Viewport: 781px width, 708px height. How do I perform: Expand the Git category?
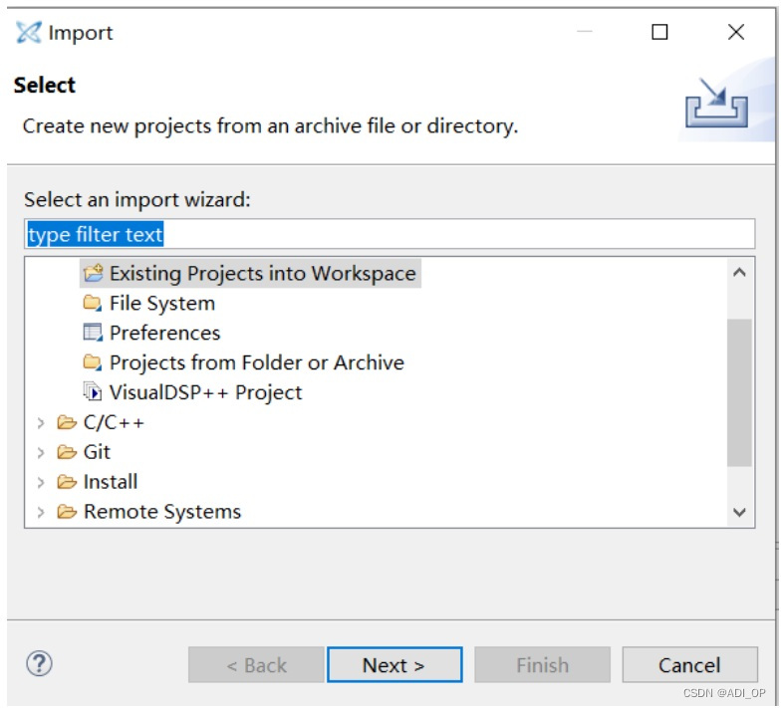[41, 452]
